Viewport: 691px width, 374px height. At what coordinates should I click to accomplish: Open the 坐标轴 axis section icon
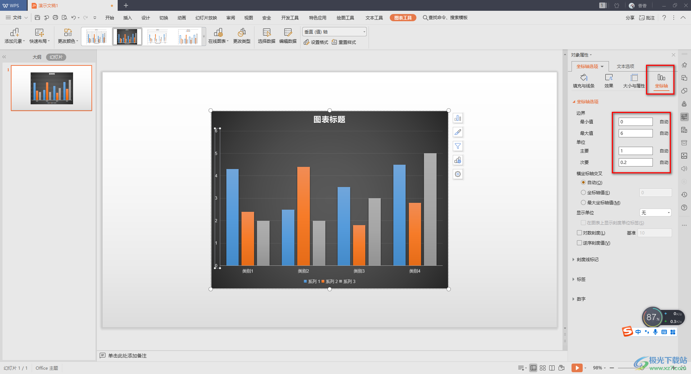(x=661, y=81)
